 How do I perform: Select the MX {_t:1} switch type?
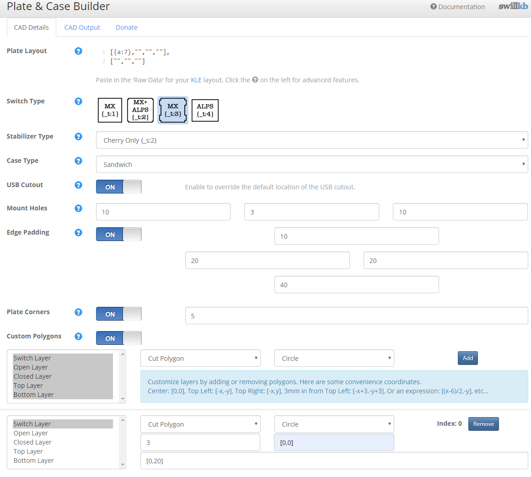tap(110, 110)
